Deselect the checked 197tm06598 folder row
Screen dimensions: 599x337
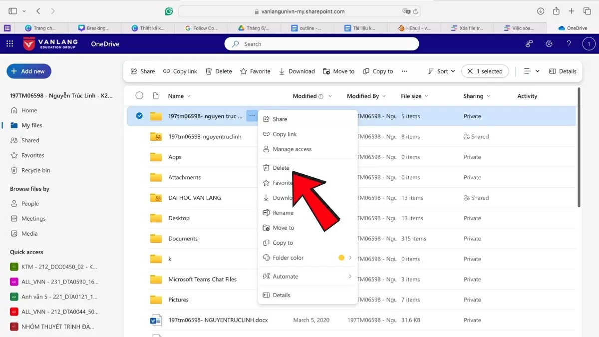[139, 116]
